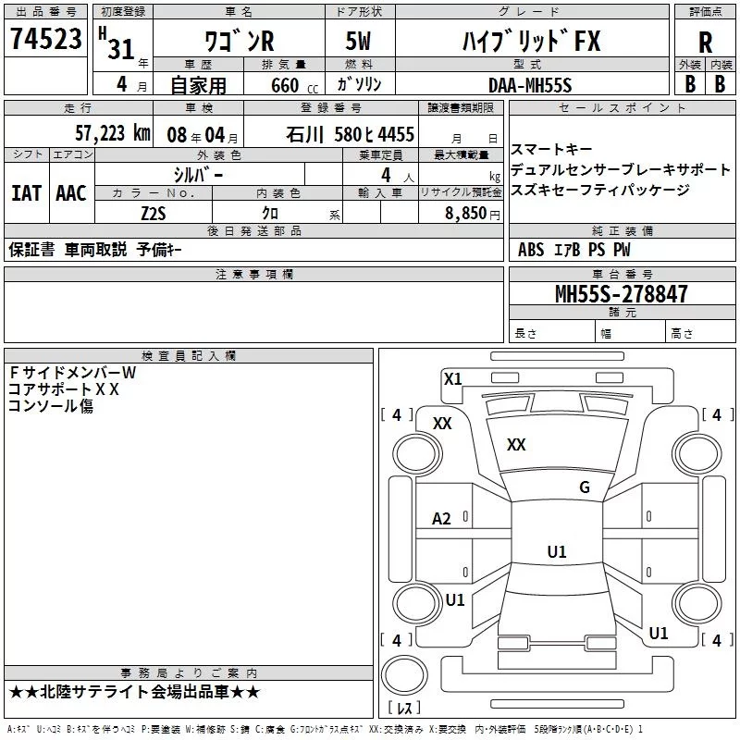Image resolution: width=740 pixels, height=740 pixels.
Task: Select the 保証書 item in later-shipped parts
Action: [x=31, y=249]
